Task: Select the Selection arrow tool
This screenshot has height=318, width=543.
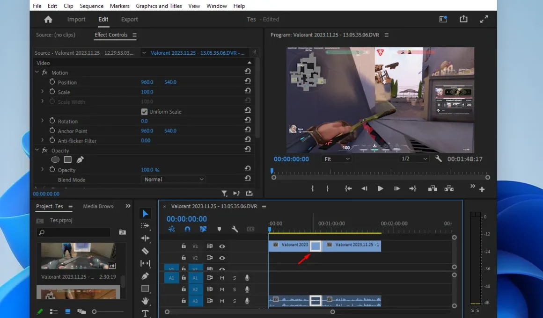Action: tap(146, 214)
